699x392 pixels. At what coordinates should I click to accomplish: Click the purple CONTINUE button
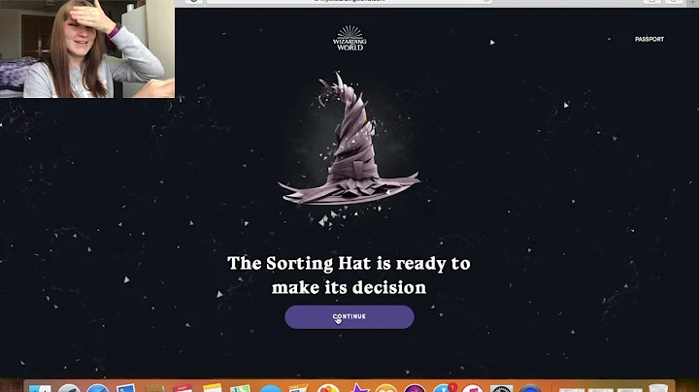[349, 316]
